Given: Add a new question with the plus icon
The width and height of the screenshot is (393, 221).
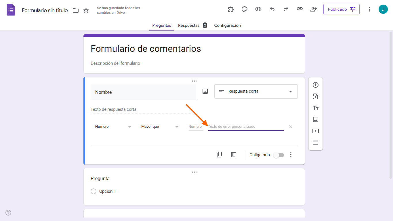Looking at the screenshot, I should [x=316, y=85].
